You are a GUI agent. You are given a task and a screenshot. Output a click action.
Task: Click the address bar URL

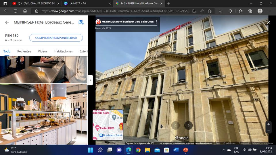click(116, 11)
